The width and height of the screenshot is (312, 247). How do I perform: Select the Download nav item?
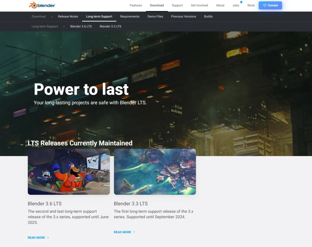pyautogui.click(x=157, y=5)
